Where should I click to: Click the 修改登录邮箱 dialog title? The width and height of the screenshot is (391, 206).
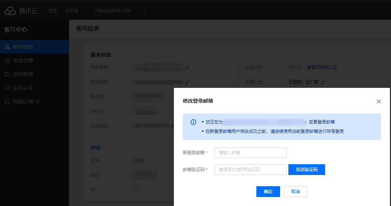198,101
